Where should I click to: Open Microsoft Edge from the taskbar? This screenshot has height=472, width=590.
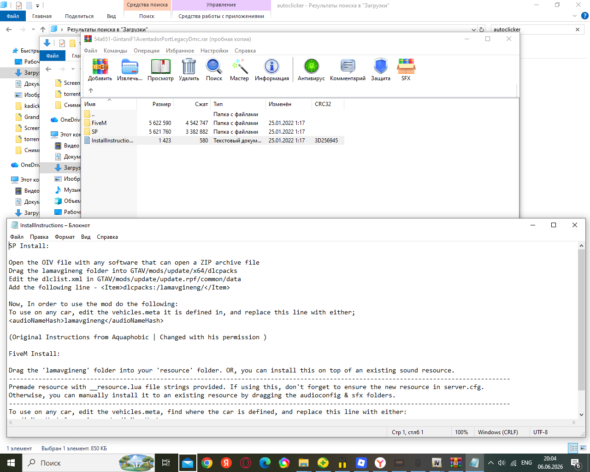pos(265,463)
